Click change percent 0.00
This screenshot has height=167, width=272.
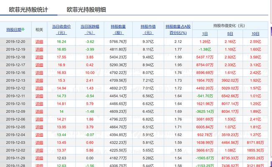click(90, 158)
